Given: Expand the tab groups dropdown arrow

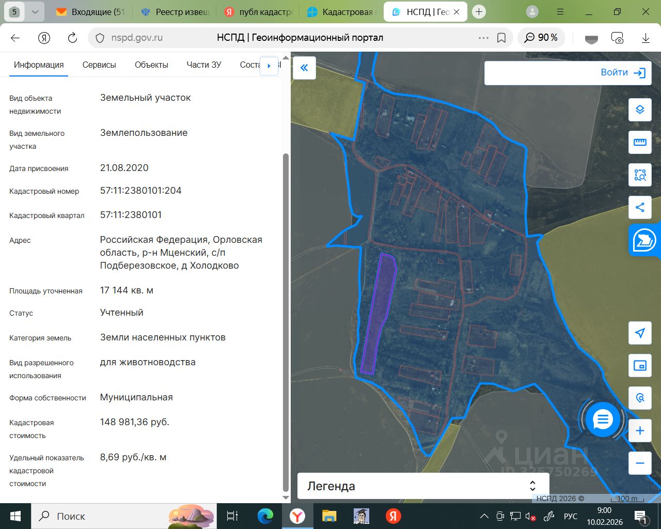Looking at the screenshot, I should [35, 12].
